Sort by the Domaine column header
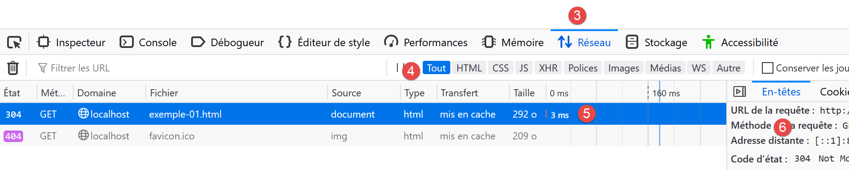The width and height of the screenshot is (849, 170). pos(109,93)
